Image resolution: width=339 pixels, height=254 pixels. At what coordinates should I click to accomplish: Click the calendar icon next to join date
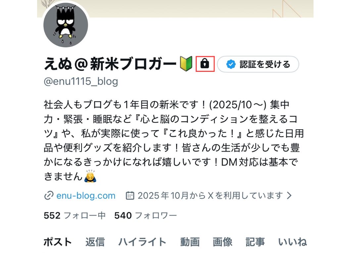click(x=130, y=195)
